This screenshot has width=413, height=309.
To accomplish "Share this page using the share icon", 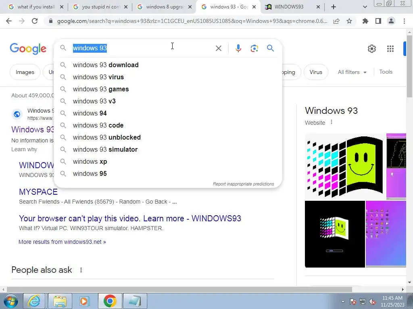I will 336,21.
